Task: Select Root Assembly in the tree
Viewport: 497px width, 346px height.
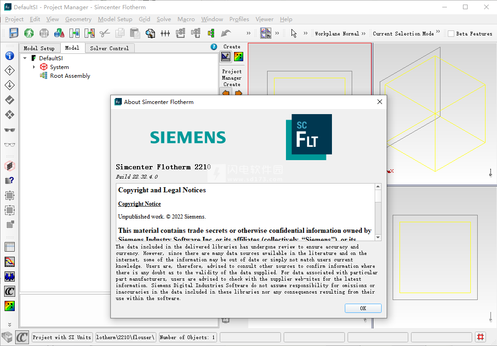Action: (70, 76)
